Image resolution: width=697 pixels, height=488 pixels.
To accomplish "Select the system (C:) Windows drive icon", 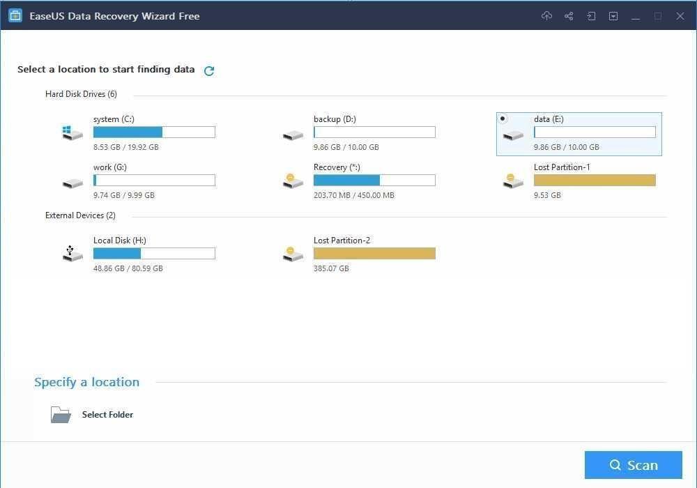I will pyautogui.click(x=72, y=133).
